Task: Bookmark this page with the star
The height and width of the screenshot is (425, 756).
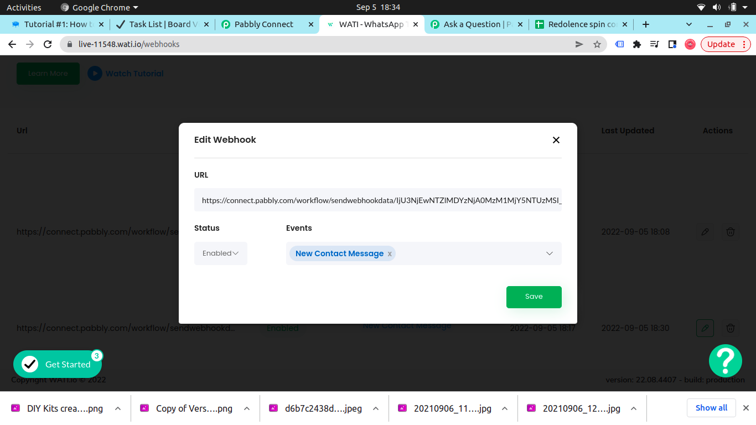Action: pyautogui.click(x=597, y=44)
